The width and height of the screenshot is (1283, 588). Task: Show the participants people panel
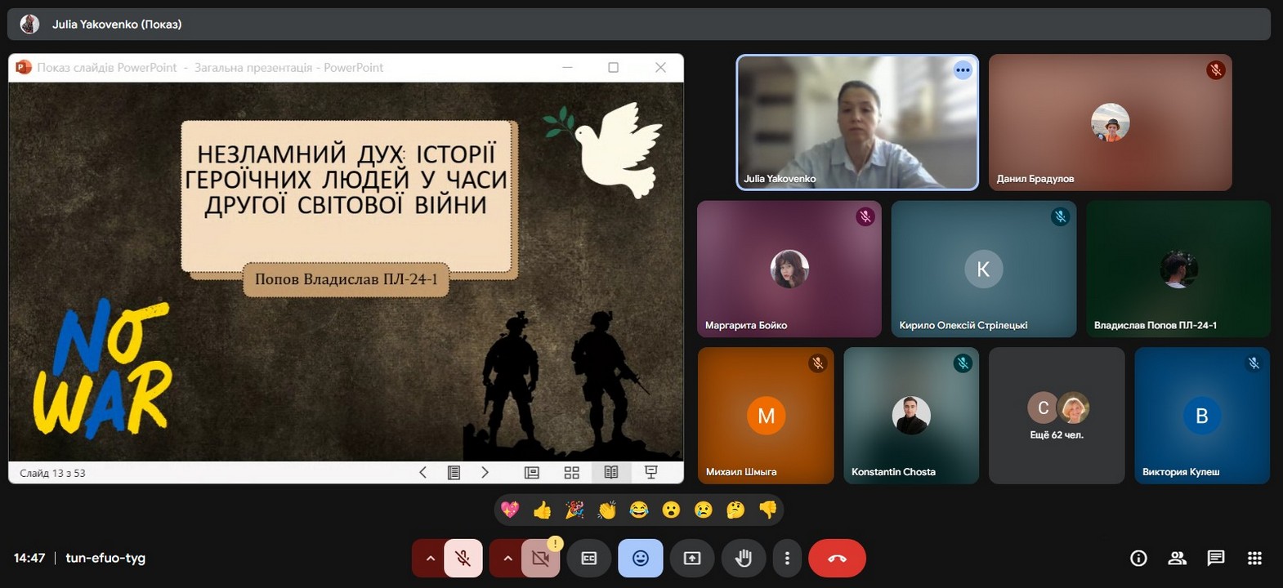[x=1177, y=558]
